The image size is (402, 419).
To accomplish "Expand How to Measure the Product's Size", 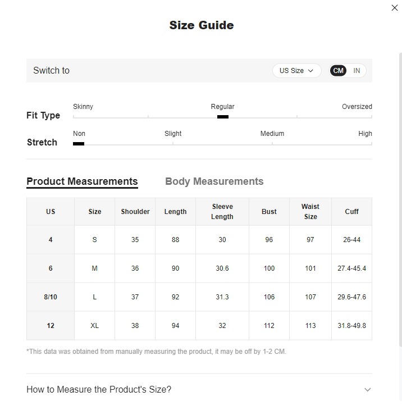I will tap(99, 390).
